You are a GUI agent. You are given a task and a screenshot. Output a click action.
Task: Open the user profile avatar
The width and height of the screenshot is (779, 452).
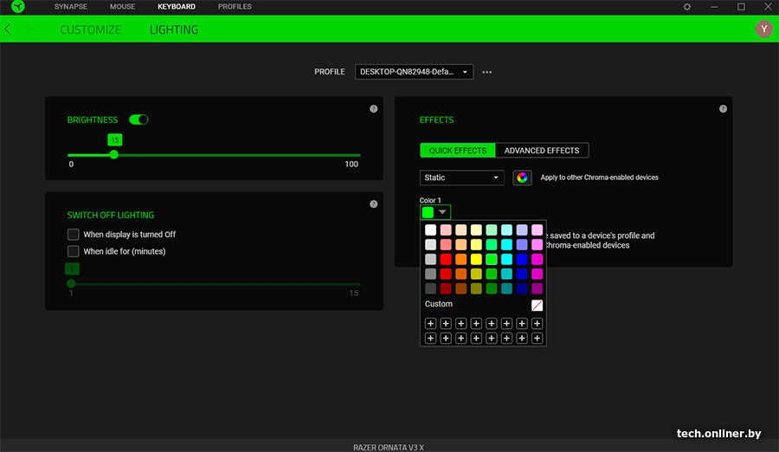coord(763,29)
